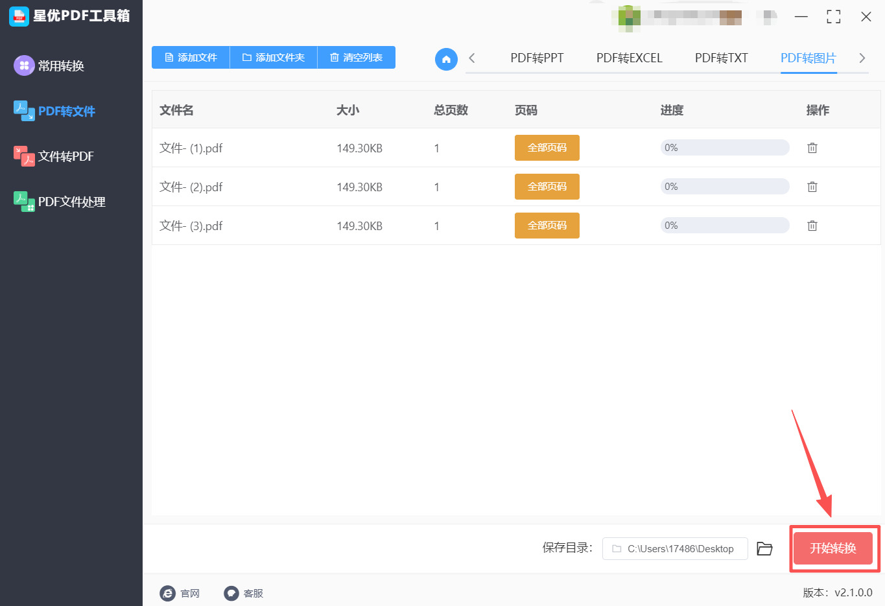Switch to the PDF转TXT tab
Screen dimensions: 885x606
point(722,58)
